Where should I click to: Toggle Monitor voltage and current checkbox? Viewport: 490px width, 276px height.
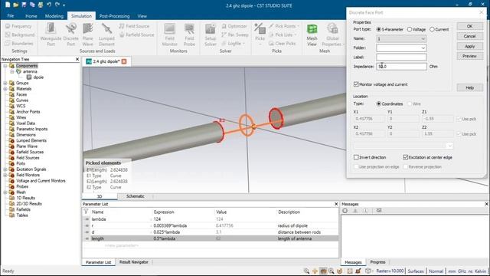[356, 84]
